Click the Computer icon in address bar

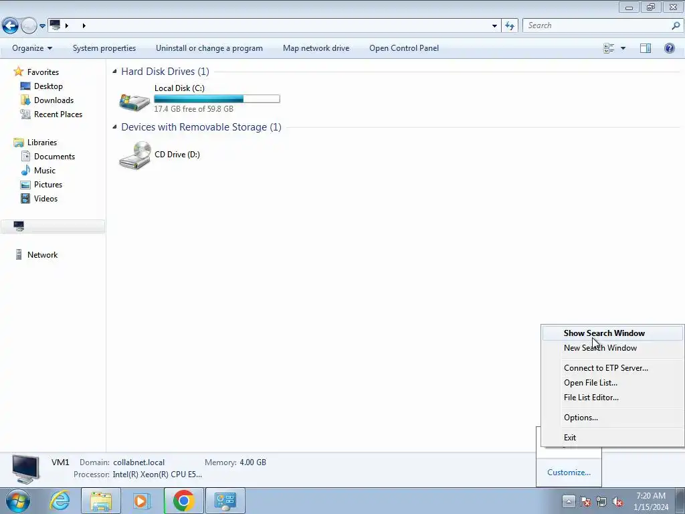[x=55, y=25]
